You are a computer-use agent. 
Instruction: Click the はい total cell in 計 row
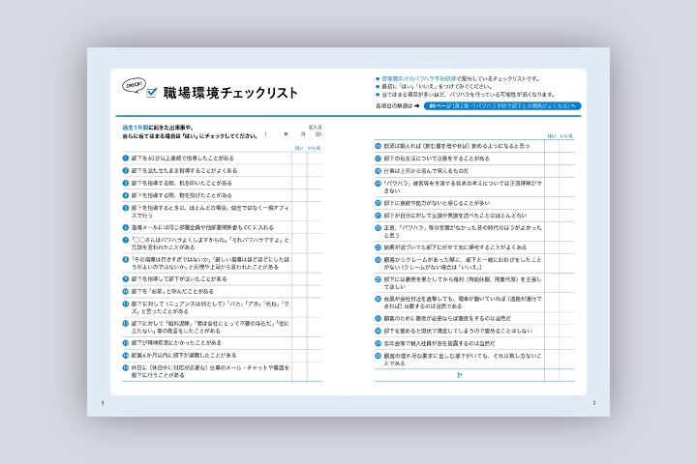pos(552,375)
